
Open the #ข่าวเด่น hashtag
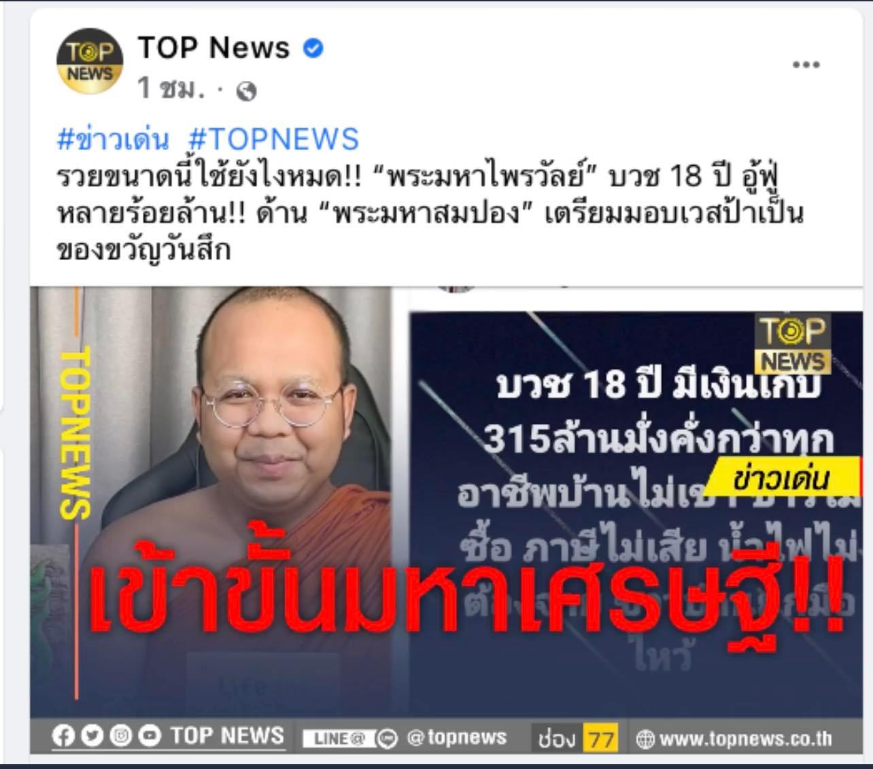pyautogui.click(x=113, y=139)
